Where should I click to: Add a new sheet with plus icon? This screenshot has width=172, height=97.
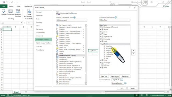[26, 92]
